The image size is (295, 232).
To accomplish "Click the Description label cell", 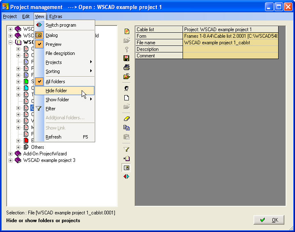I will click(159, 49).
